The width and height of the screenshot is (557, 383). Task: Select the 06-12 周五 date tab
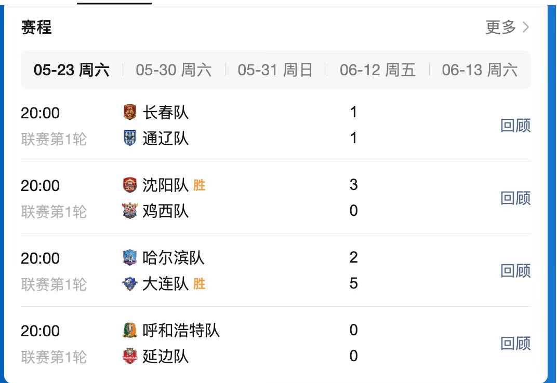(x=378, y=70)
